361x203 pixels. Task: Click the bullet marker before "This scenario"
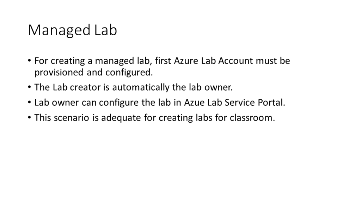click(x=30, y=118)
